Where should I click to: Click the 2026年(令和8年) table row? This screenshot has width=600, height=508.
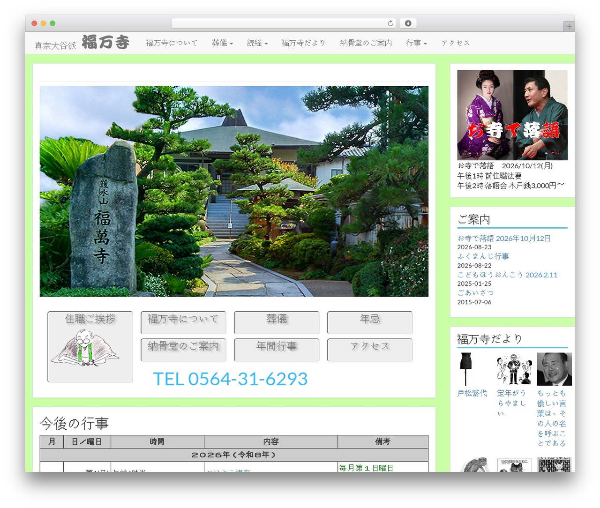(x=234, y=455)
